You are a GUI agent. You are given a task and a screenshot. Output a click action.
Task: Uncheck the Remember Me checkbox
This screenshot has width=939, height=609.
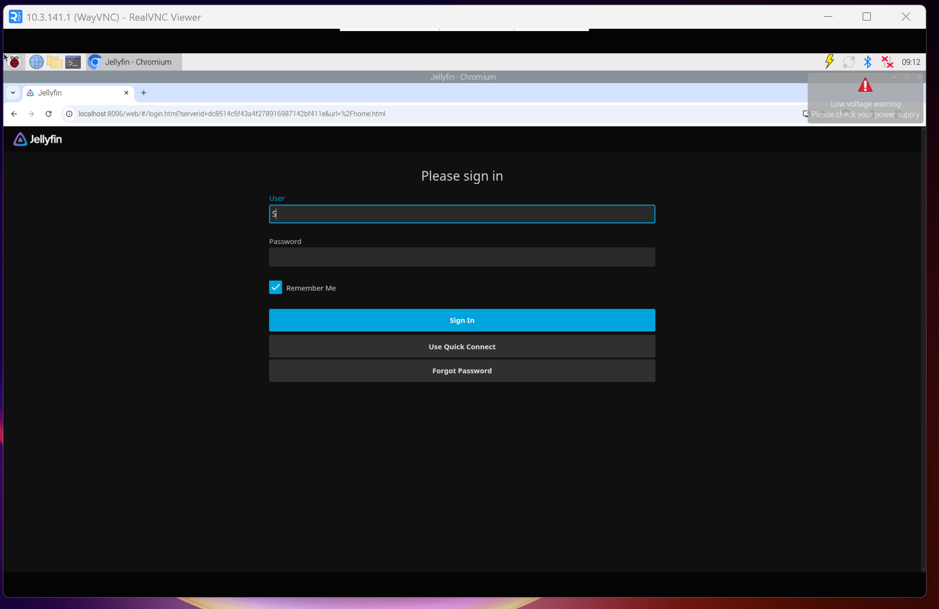pos(275,288)
